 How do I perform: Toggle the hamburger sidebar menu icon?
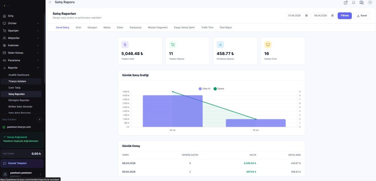pos(50,2)
